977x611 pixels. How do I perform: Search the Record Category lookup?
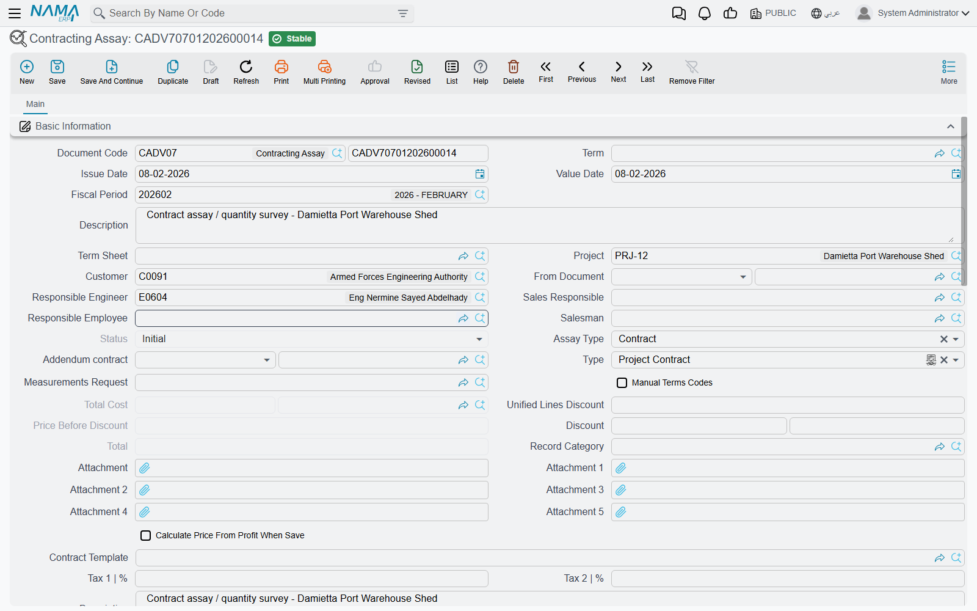click(x=956, y=447)
